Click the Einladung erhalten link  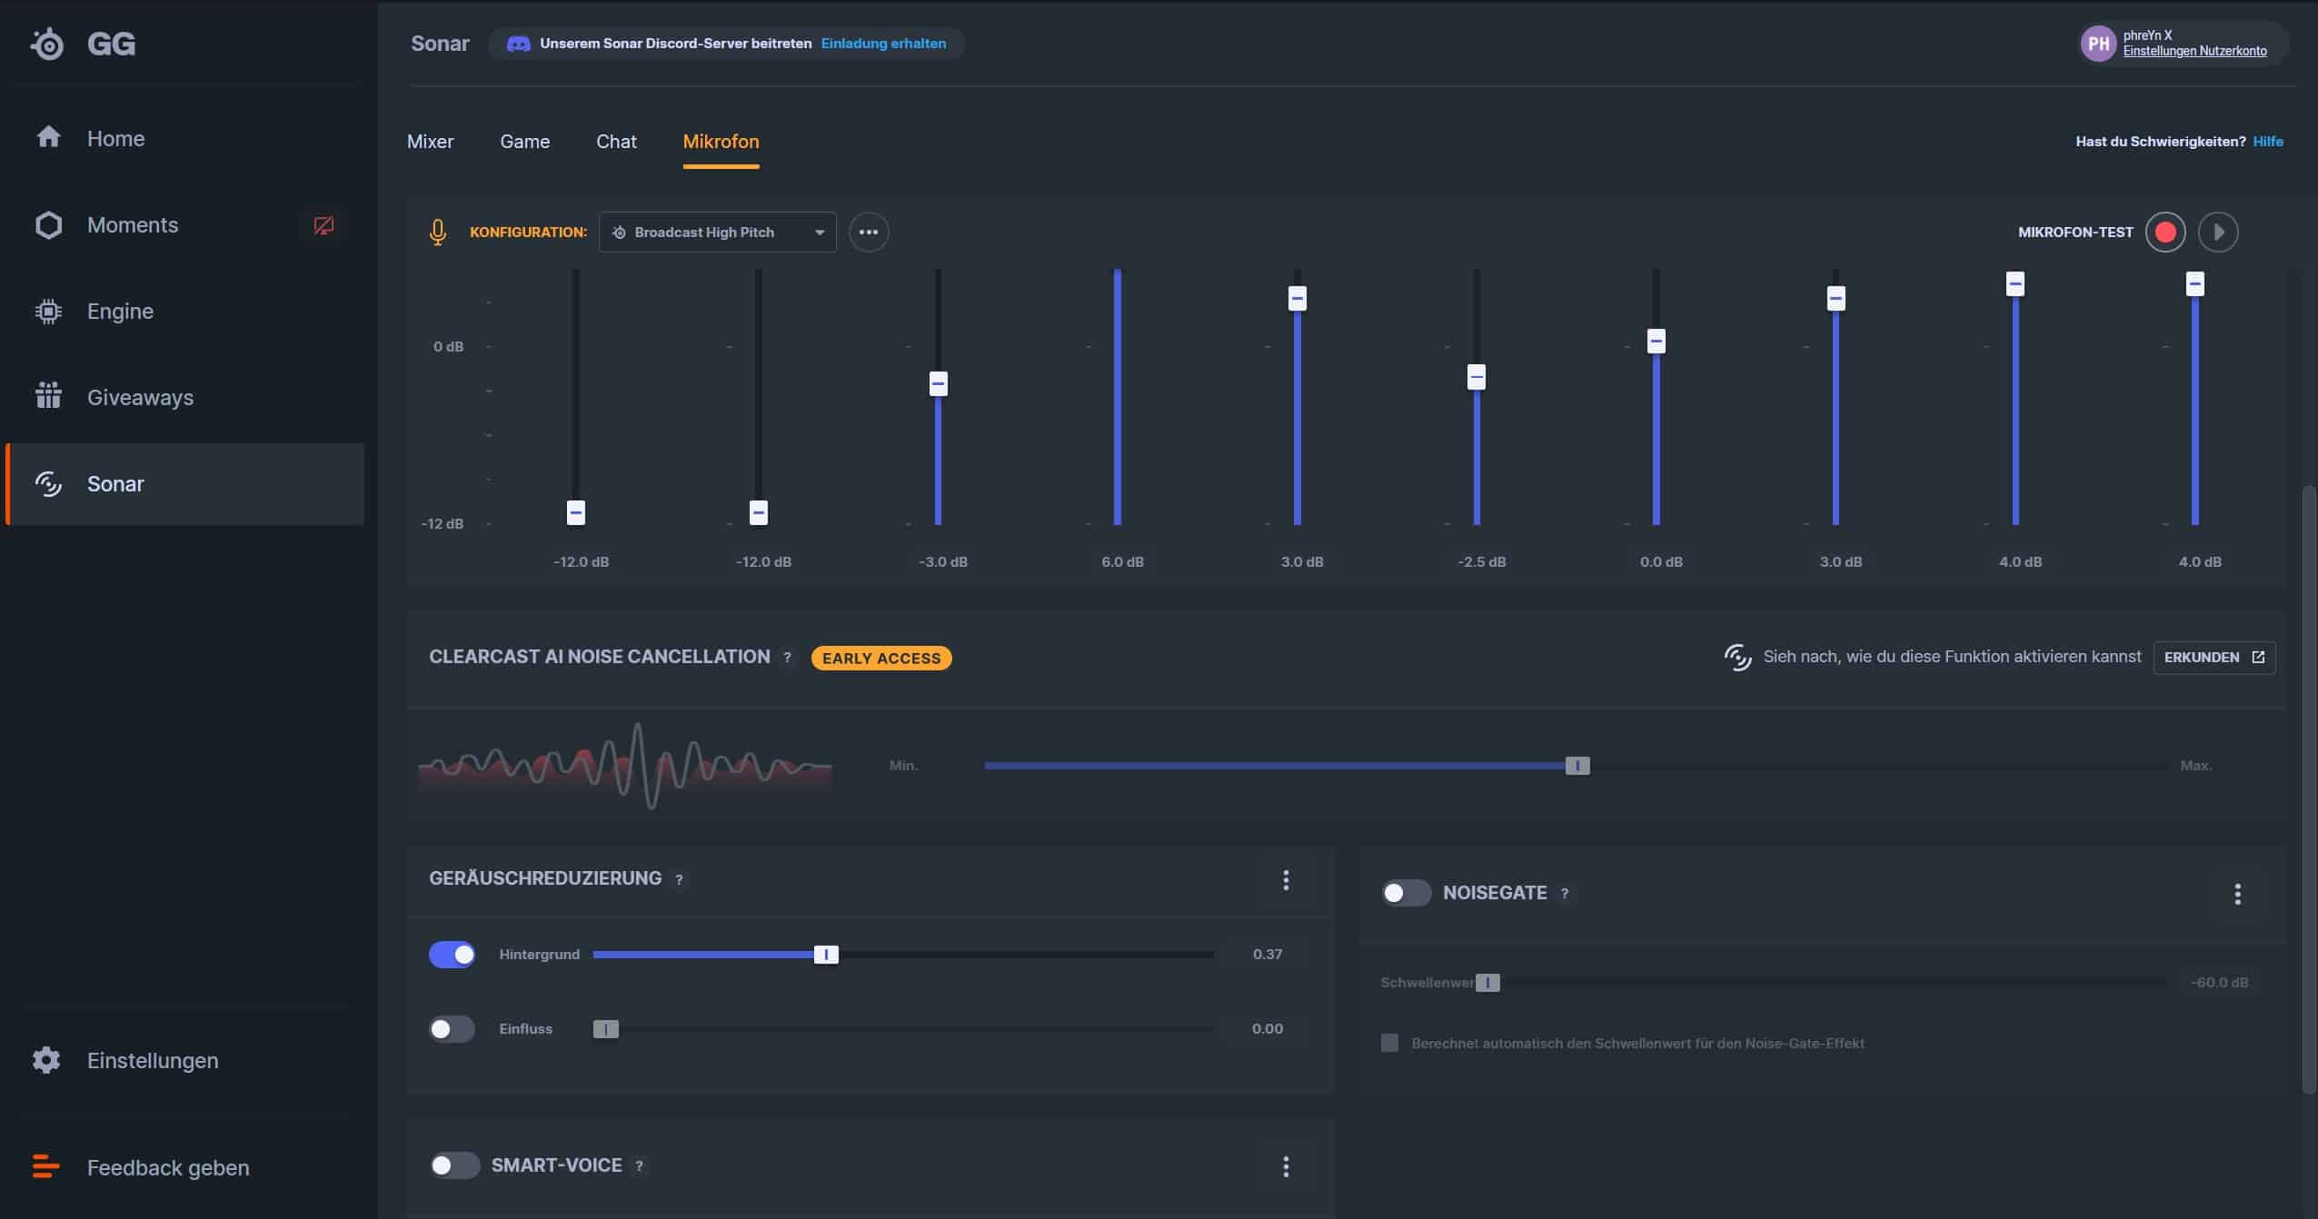pyautogui.click(x=883, y=44)
